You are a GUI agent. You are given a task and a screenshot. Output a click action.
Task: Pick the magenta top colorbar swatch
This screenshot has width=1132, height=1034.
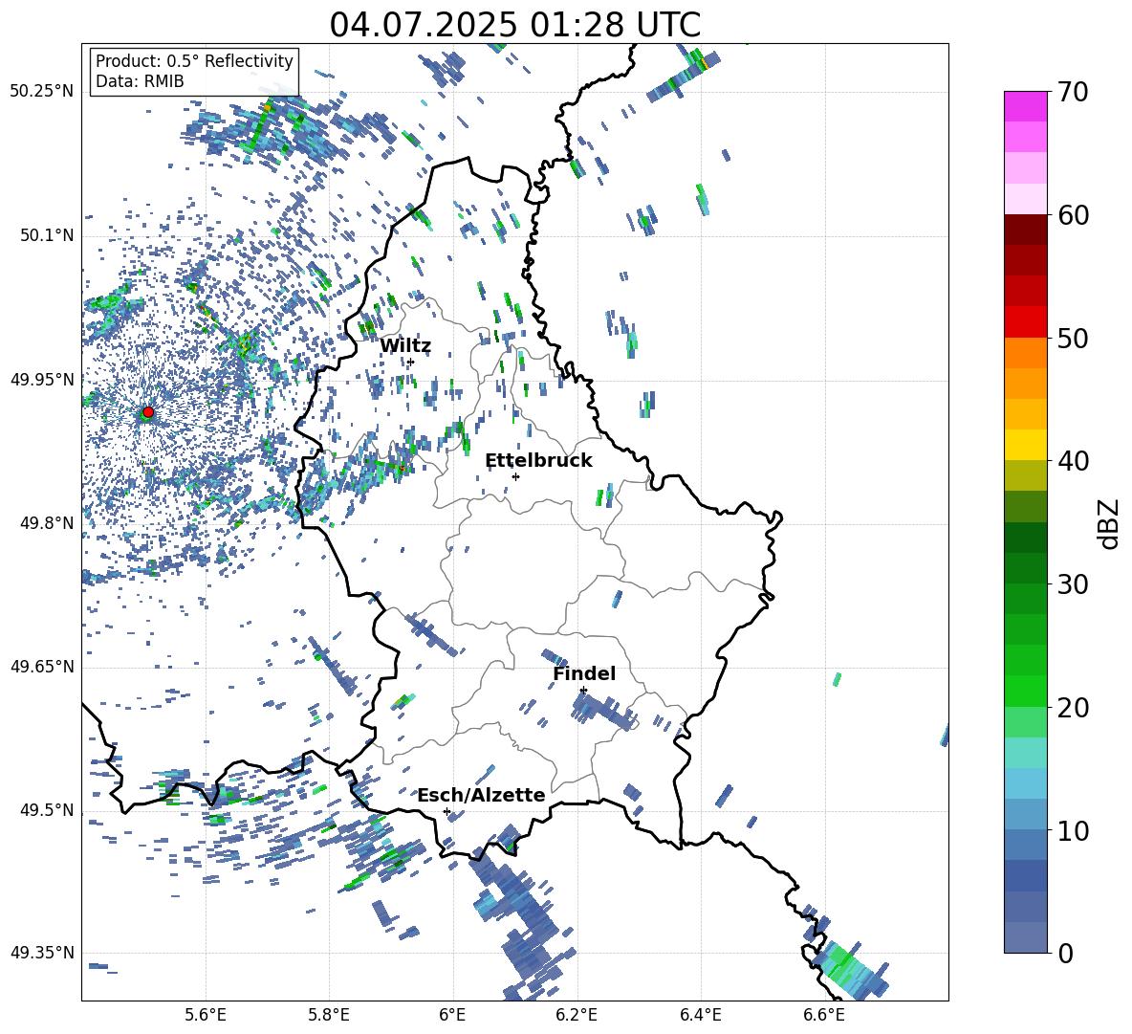1025,106
